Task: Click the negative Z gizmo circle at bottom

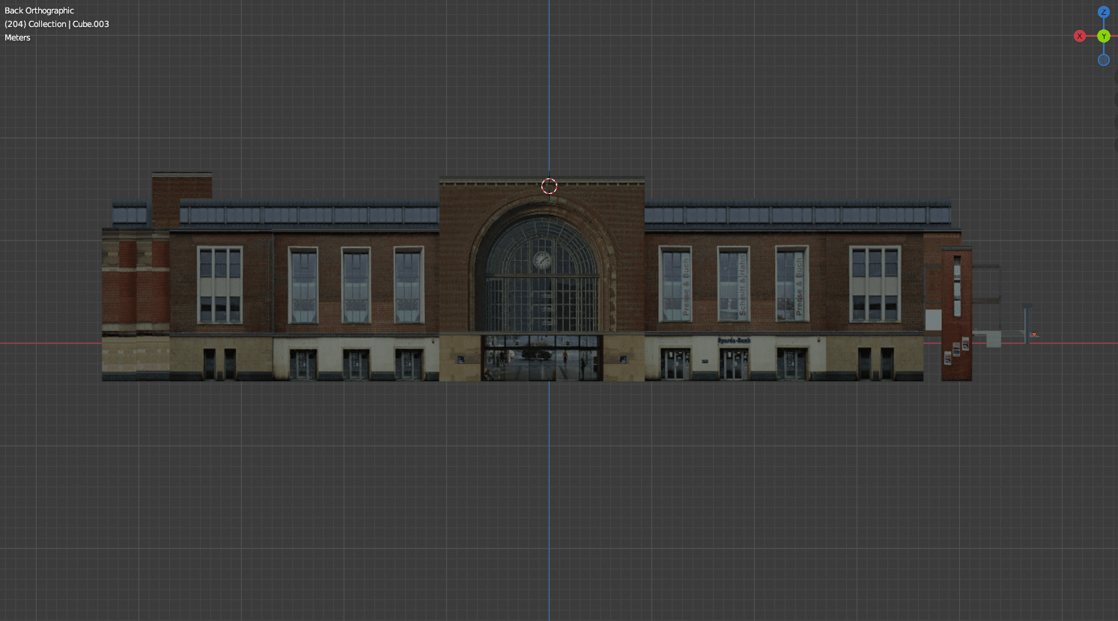Action: (1103, 60)
